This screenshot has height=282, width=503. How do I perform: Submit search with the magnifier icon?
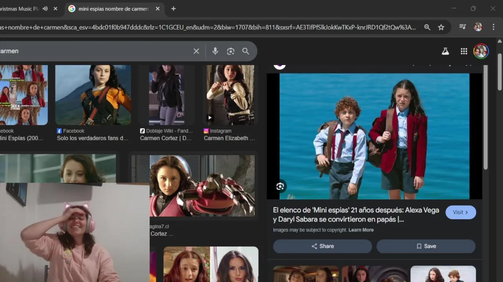point(246,51)
